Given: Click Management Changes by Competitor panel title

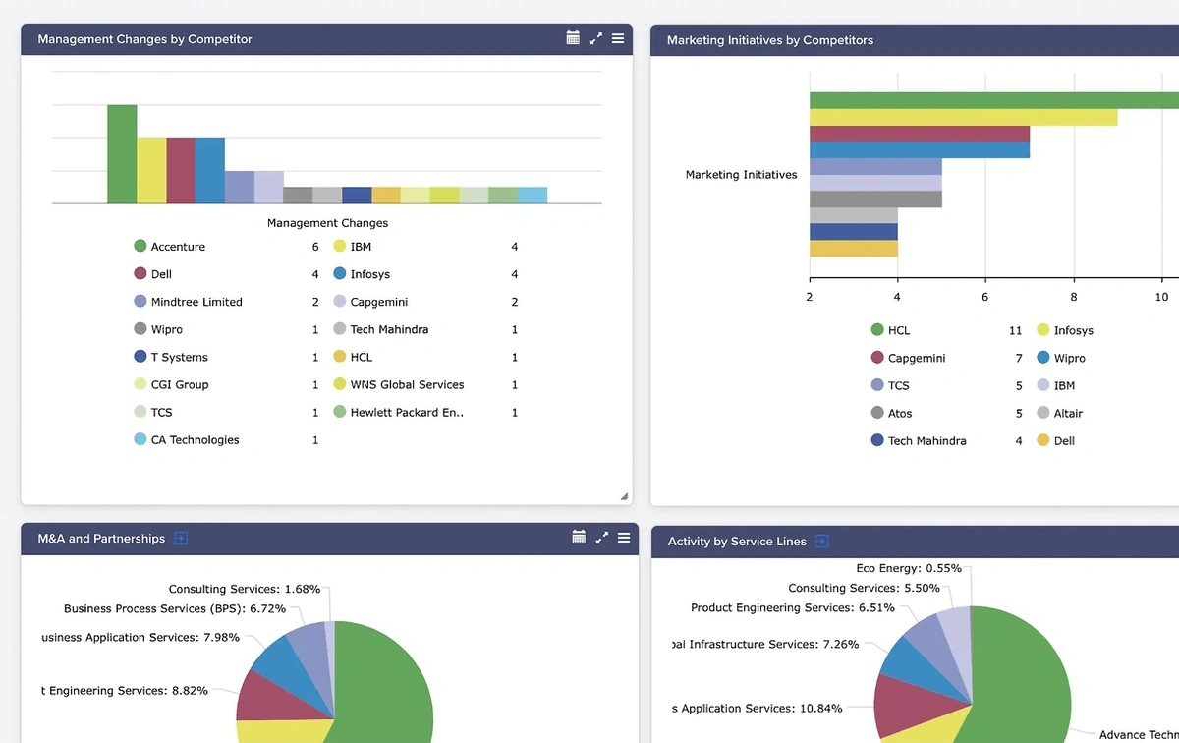Looking at the screenshot, I should click(x=145, y=39).
